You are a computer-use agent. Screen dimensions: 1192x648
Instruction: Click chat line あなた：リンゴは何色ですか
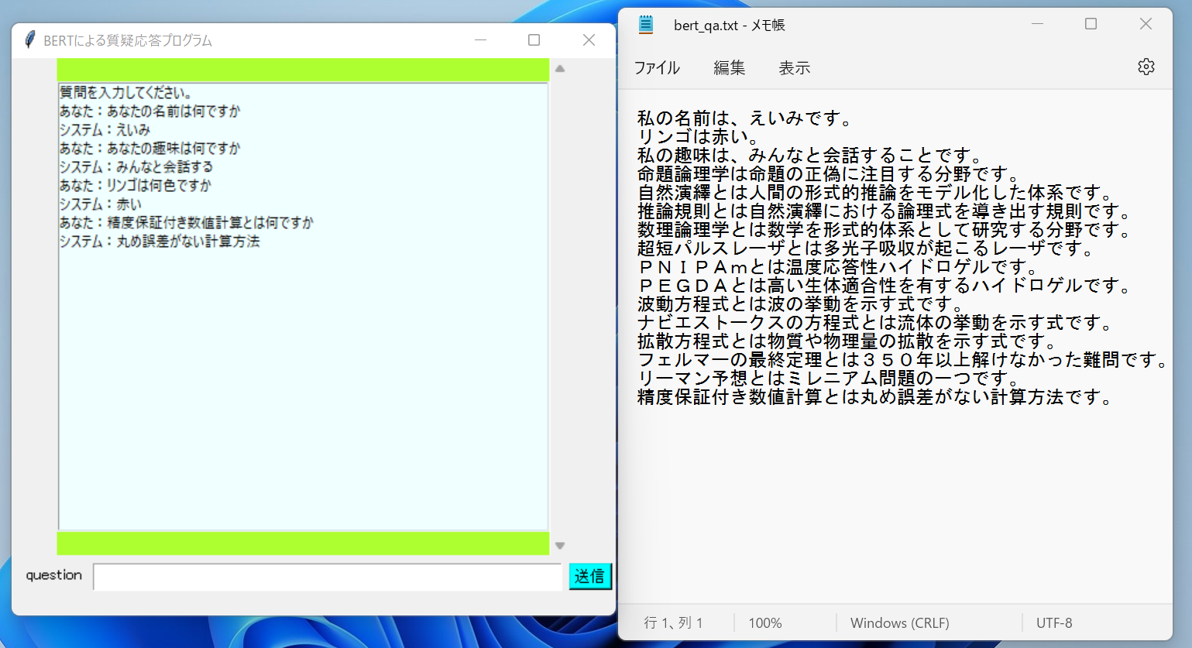(136, 186)
